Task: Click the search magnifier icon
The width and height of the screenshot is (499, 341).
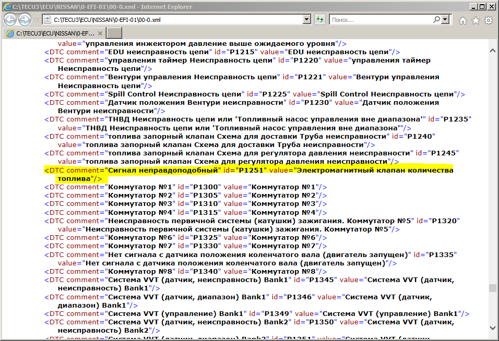Action: tap(433, 20)
